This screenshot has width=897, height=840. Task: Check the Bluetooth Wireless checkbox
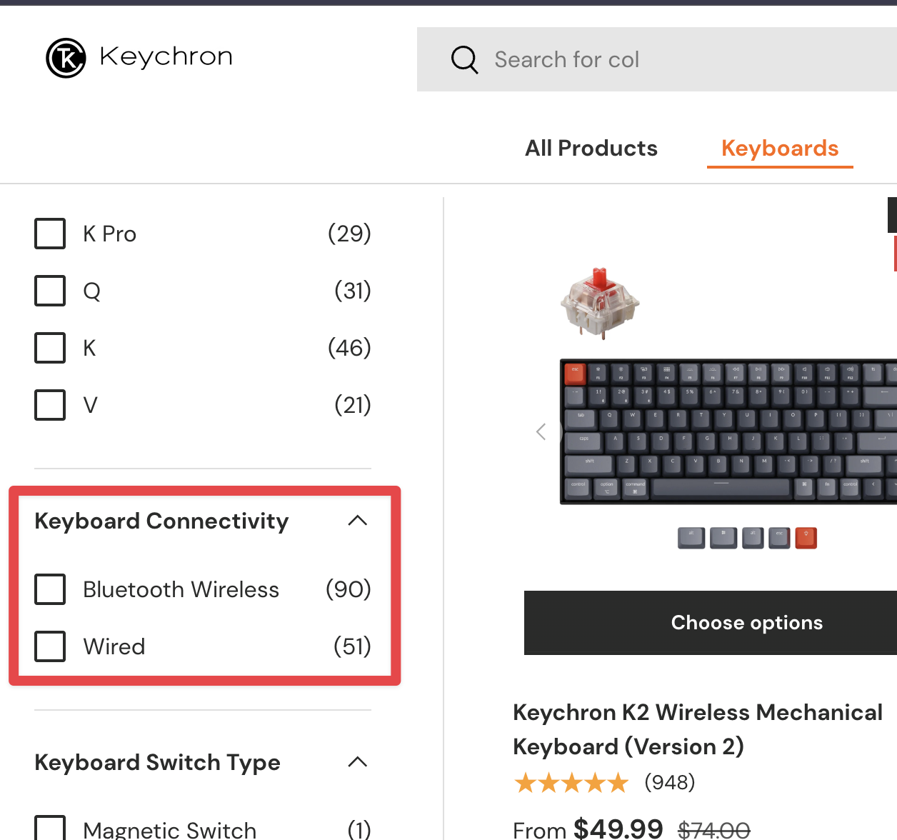50,589
